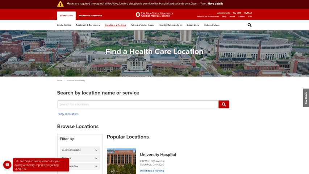Open View all locations link
309x174 pixels.
[x=68, y=114]
